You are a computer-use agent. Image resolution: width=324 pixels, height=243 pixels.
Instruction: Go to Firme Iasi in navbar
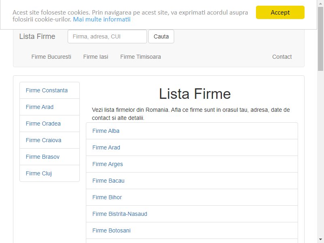[96, 57]
